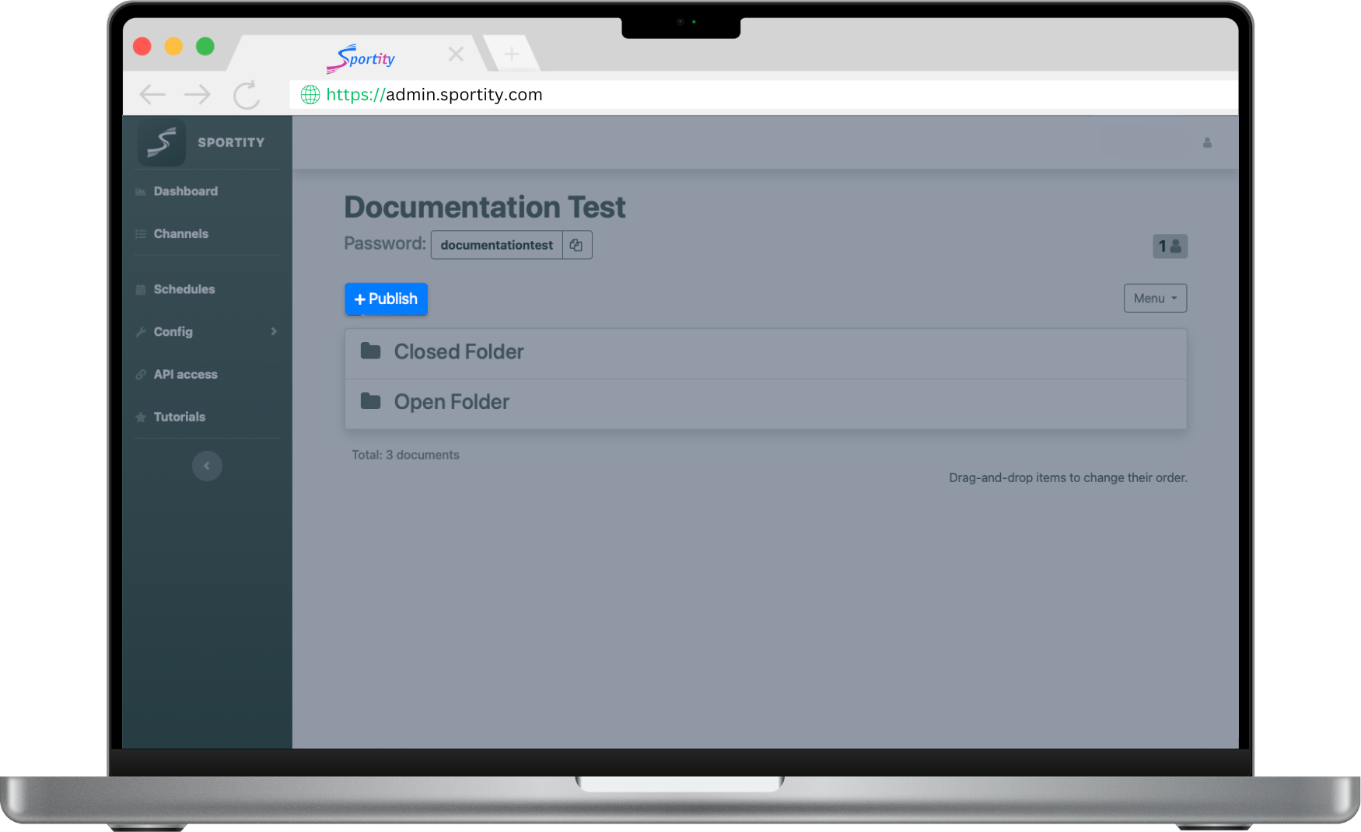Open the Closed Folder
The height and width of the screenshot is (832, 1361).
[458, 351]
